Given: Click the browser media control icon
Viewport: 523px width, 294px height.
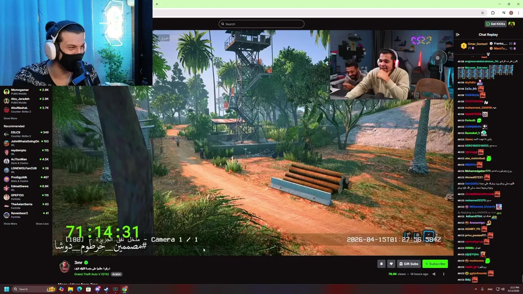Looking at the screenshot, I should coord(503,13).
